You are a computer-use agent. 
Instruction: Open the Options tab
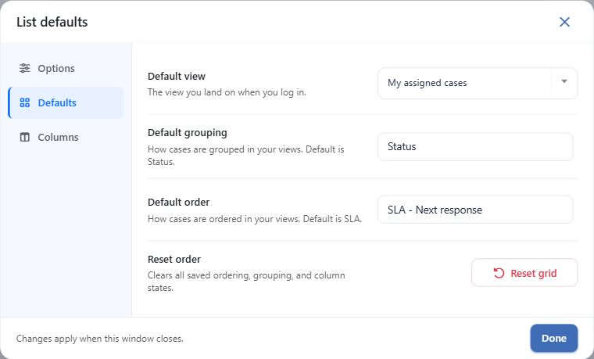66,68
